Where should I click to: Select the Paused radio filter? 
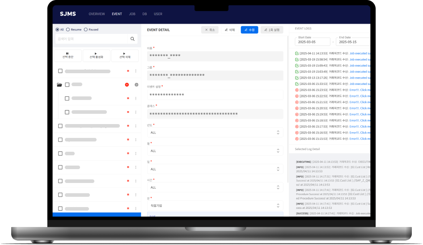(85, 29)
